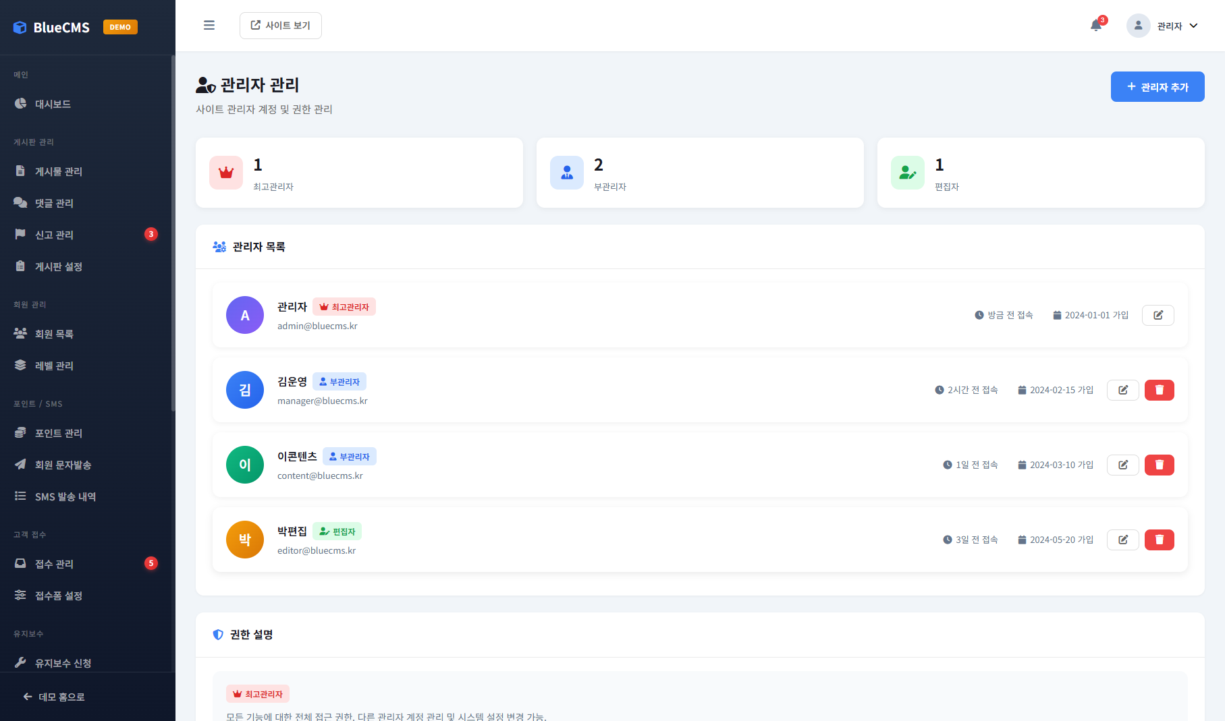Click edit icon for 김운영 row
1225x721 pixels.
point(1122,390)
